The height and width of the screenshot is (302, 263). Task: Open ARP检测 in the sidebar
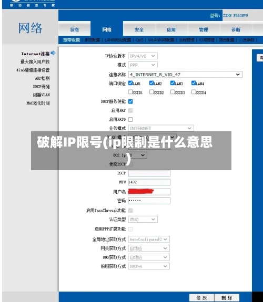tap(42, 78)
